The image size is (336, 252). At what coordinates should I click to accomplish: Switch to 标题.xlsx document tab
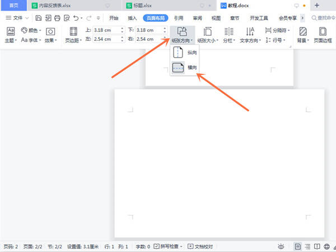[169, 6]
